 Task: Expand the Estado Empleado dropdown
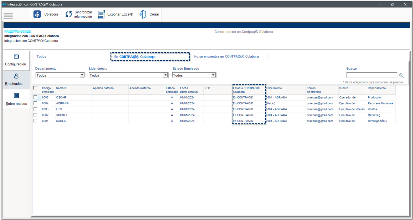pos(213,75)
